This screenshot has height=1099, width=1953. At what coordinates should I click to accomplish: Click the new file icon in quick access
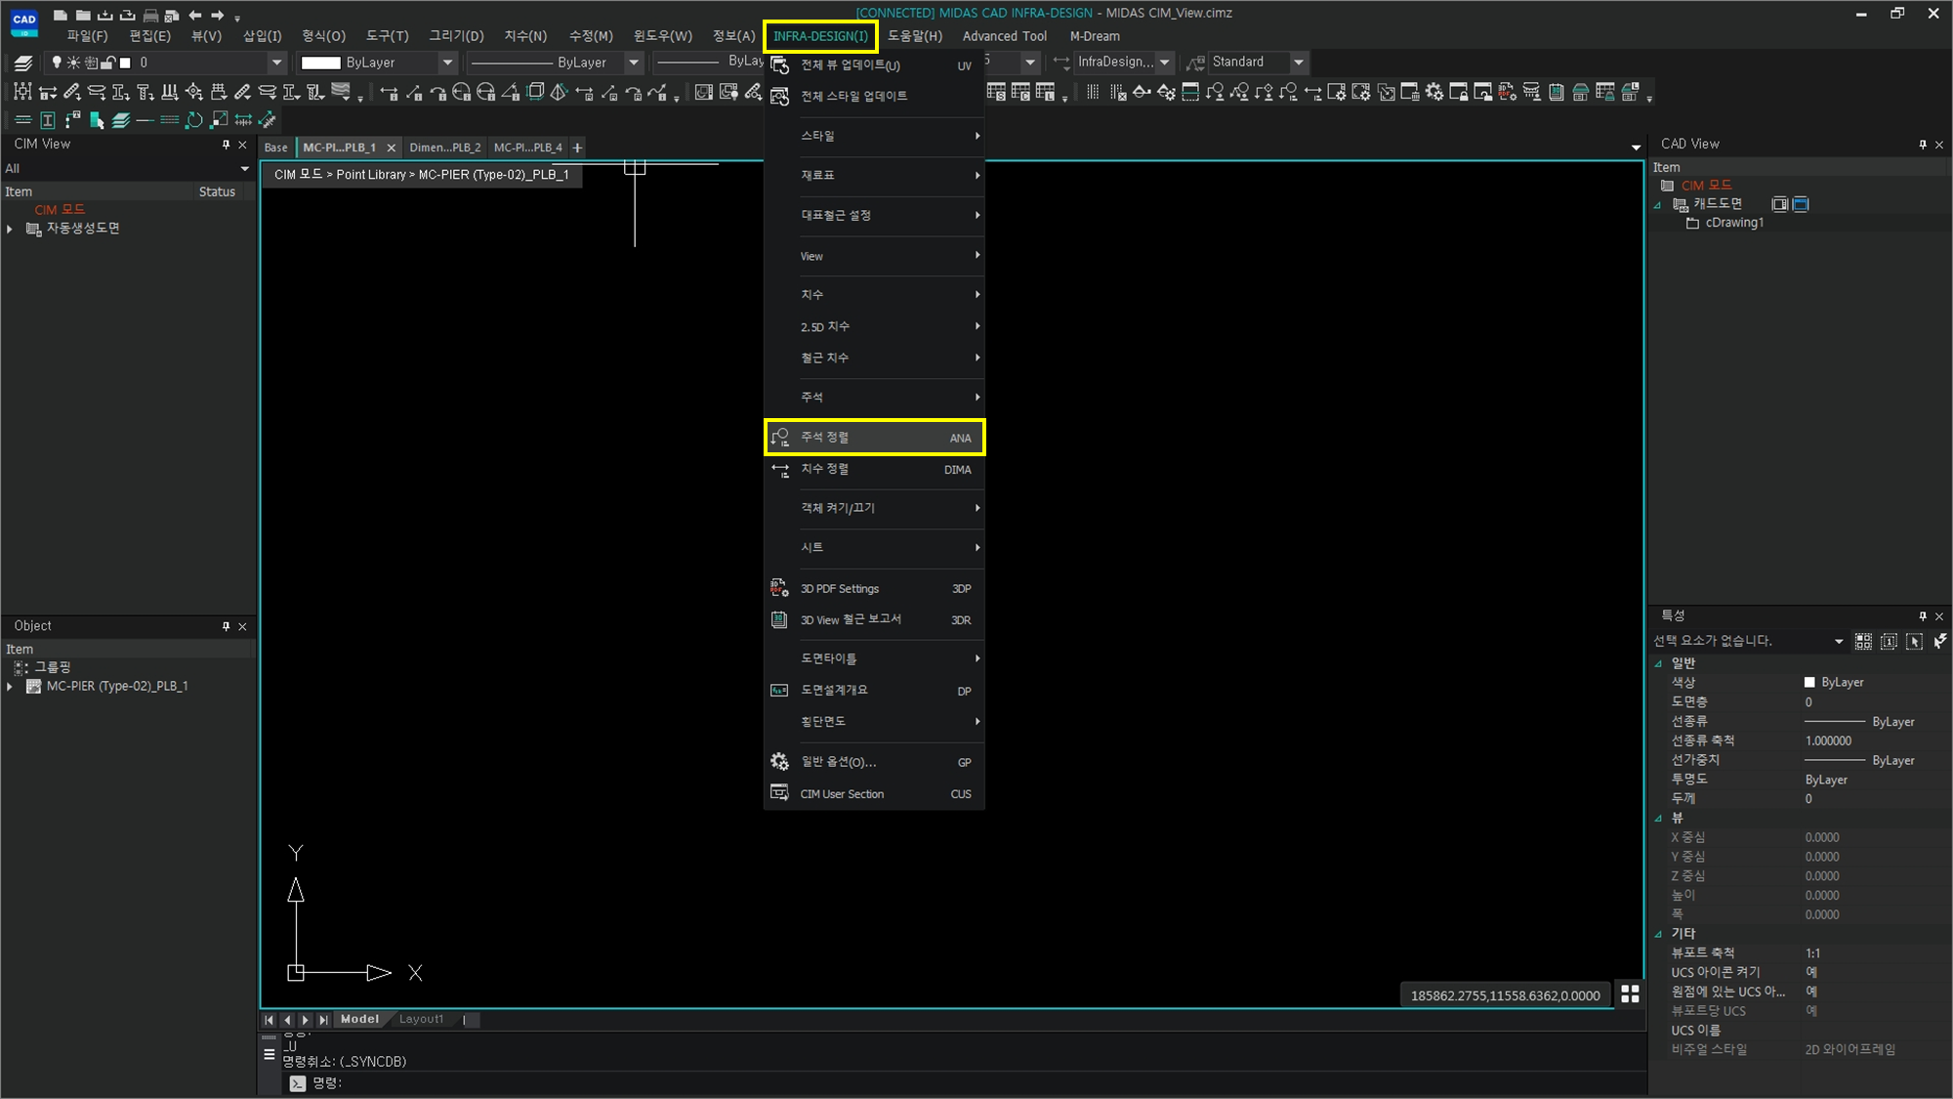coord(61,15)
